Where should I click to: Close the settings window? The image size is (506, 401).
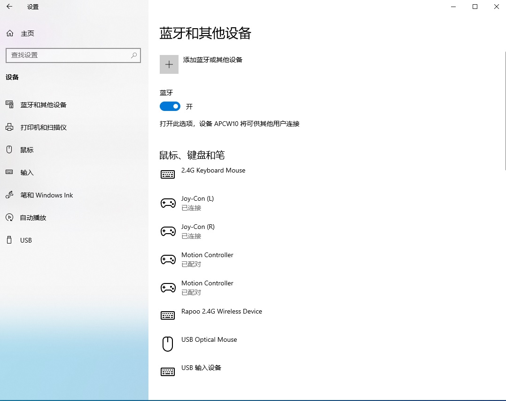coord(496,7)
